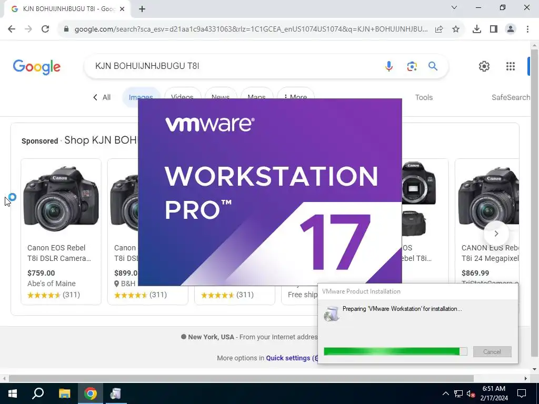Click the horizontal scrollbar right arrow

[x=526, y=379]
